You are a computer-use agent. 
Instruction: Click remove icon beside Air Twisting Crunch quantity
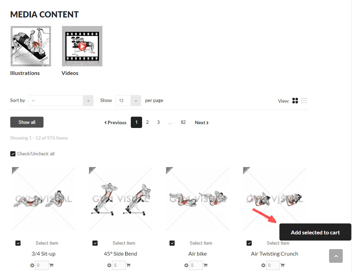[263, 266]
